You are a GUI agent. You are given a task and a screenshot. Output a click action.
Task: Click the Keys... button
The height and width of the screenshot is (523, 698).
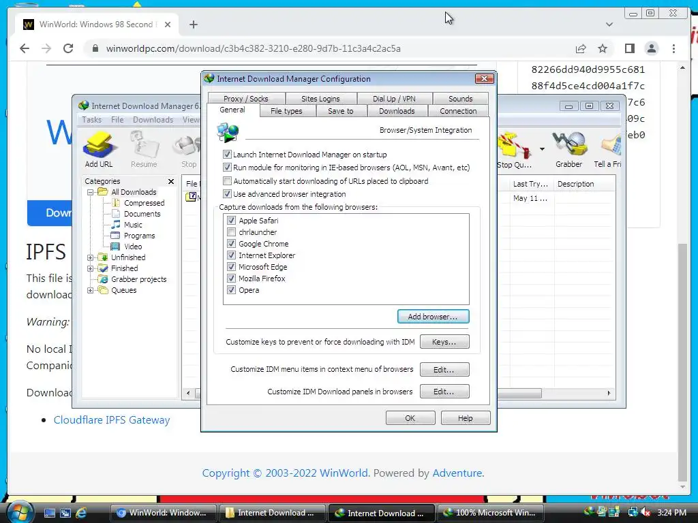(444, 342)
